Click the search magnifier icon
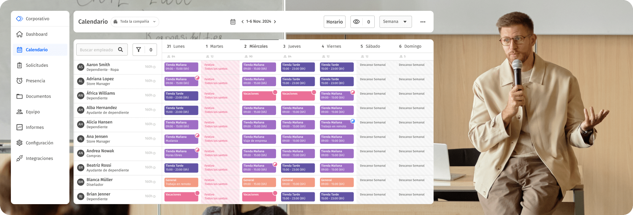 [x=120, y=50]
